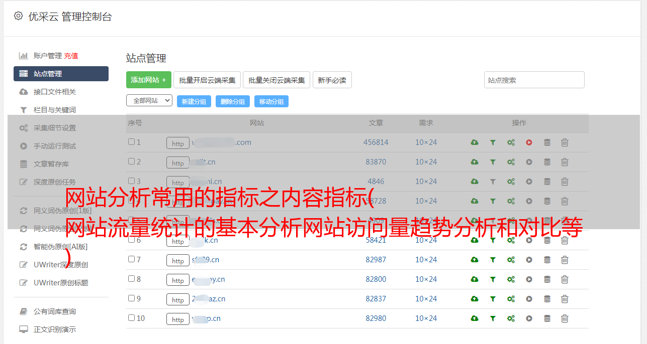This screenshot has height=344, width=647.
Task: Click the gear icon beside 优采云 管理控制台
Action: 19,16
